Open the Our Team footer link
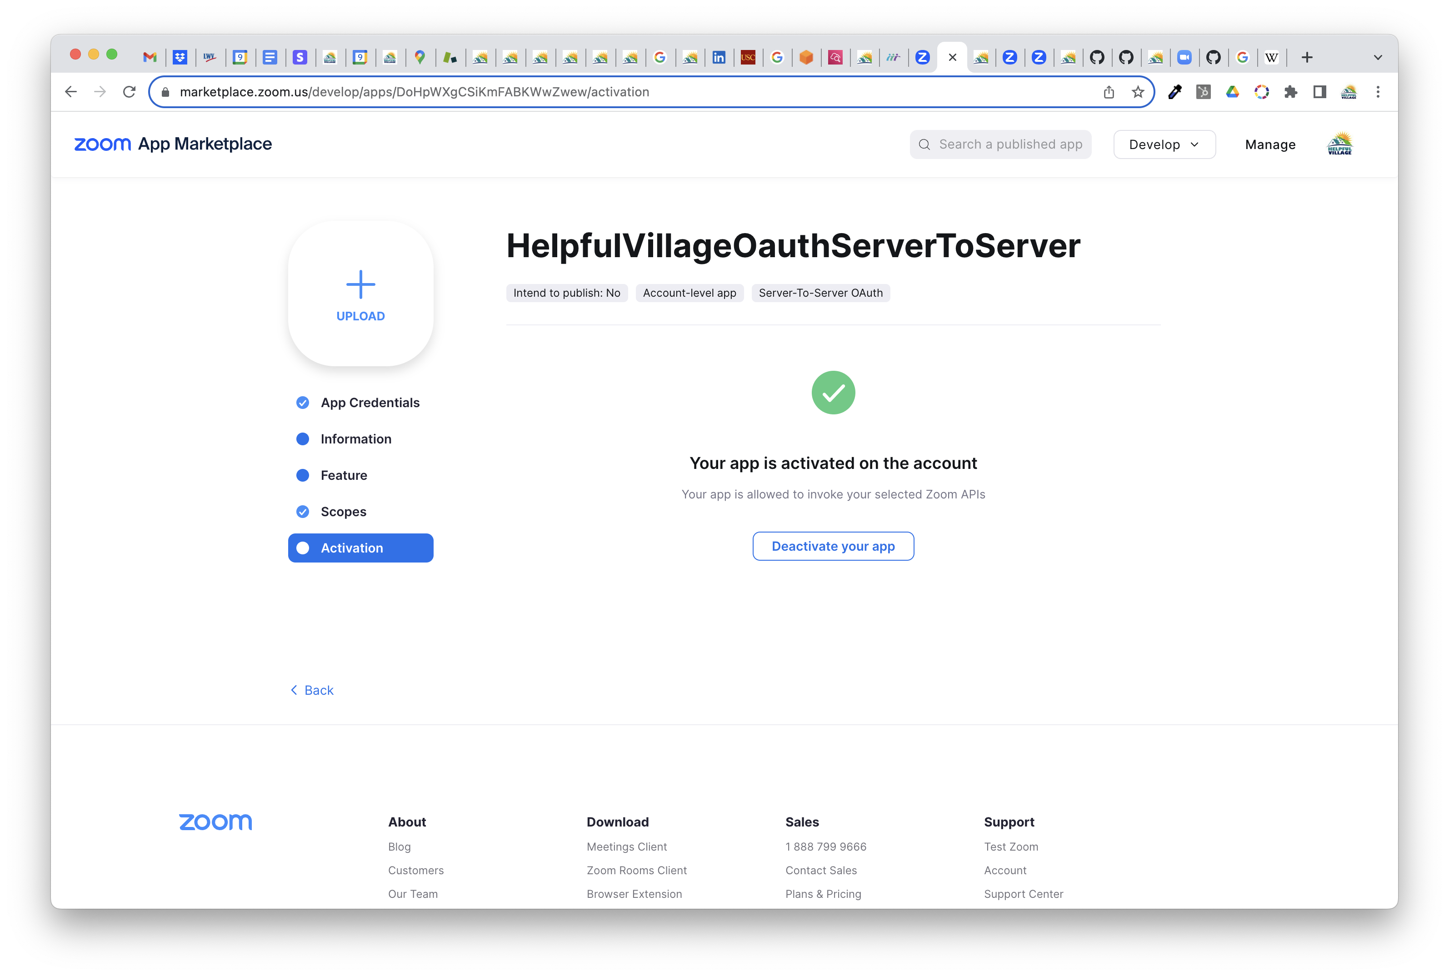 click(413, 894)
